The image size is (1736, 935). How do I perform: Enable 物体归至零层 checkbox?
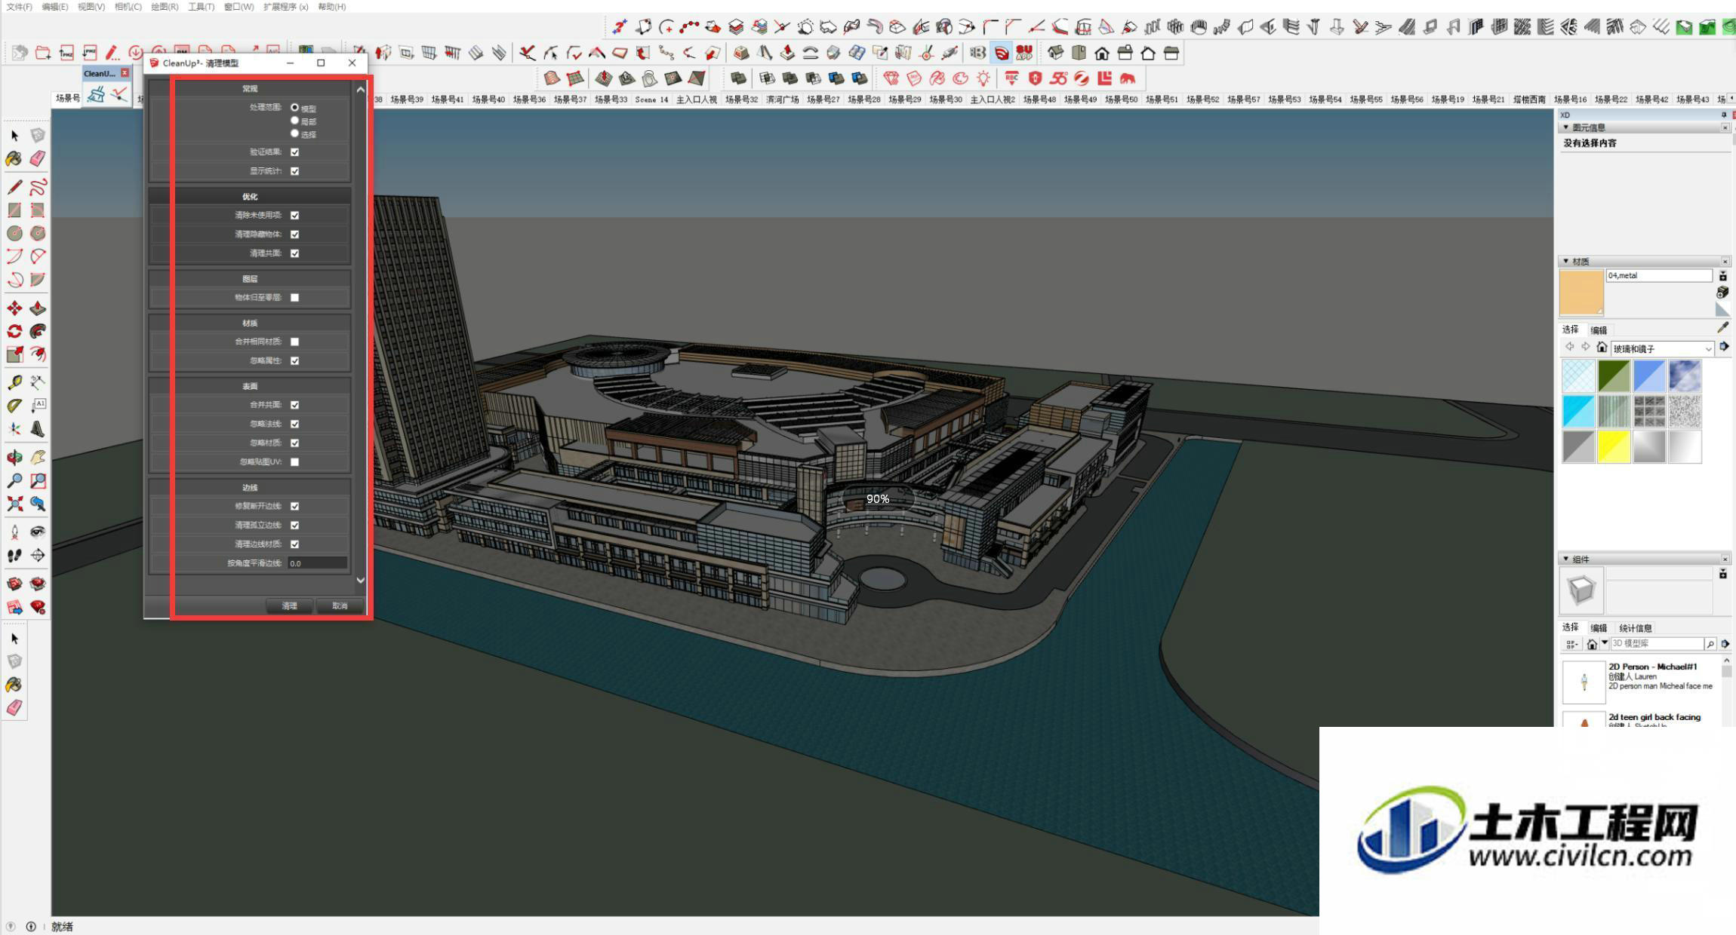294,298
